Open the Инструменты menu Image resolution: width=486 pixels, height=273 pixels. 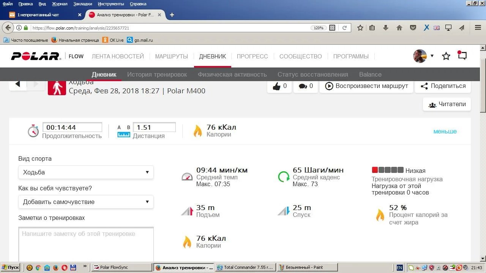(111, 4)
